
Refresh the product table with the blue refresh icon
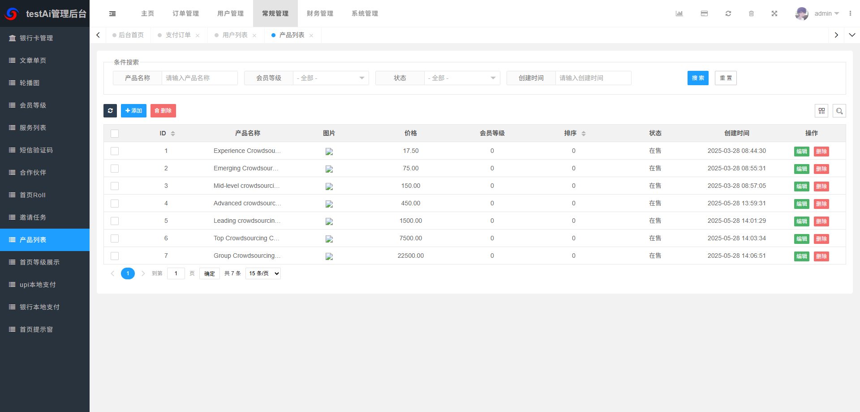point(110,111)
